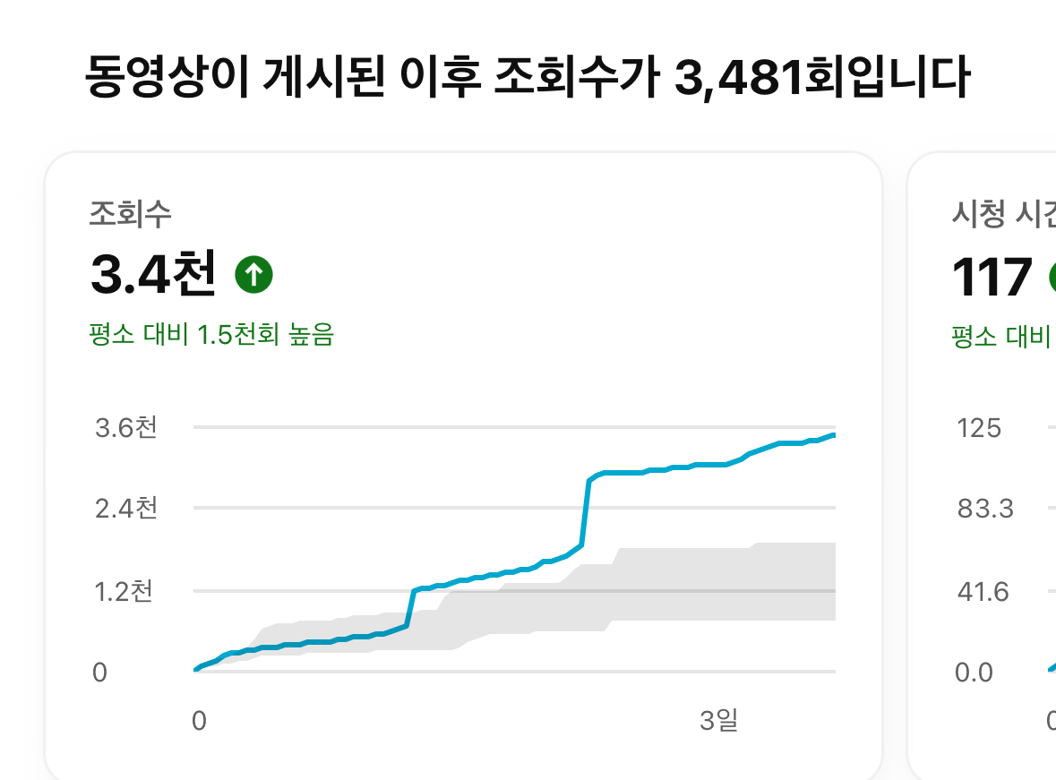Click the 83.3 label on watch-time chart
This screenshot has width=1056, height=780.
coord(984,509)
